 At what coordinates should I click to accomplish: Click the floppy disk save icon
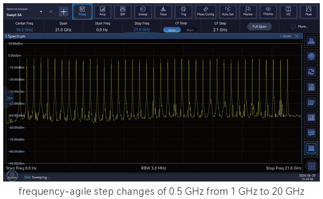311,87
